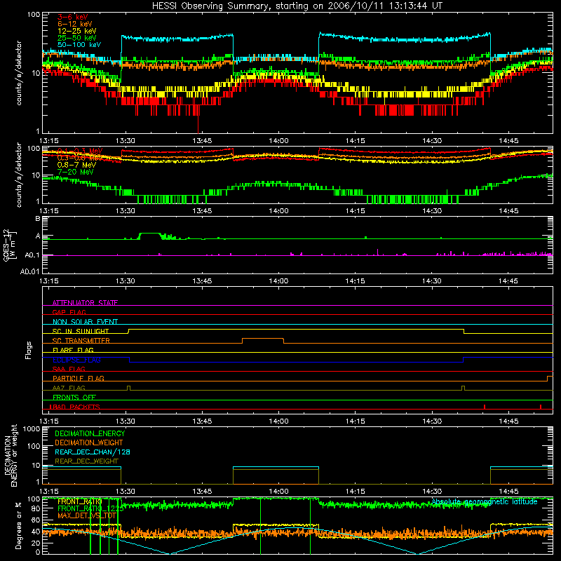Click the raised SC_TRANSMITTER pulse near 14:00
The height and width of the screenshot is (561, 561).
[x=263, y=339]
